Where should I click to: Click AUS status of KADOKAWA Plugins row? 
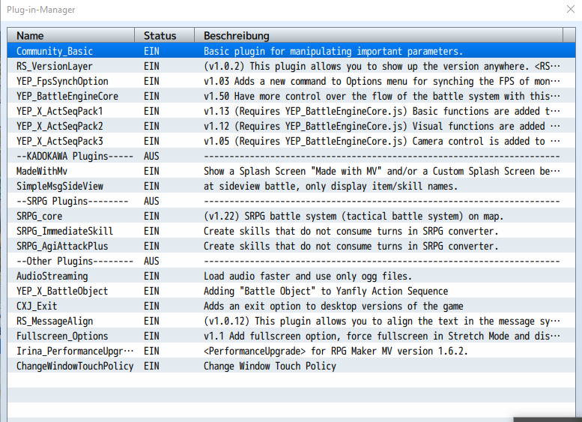pos(151,156)
